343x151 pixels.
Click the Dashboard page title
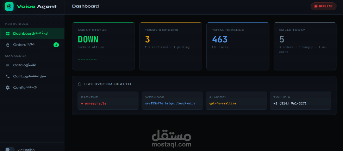(x=85, y=6)
